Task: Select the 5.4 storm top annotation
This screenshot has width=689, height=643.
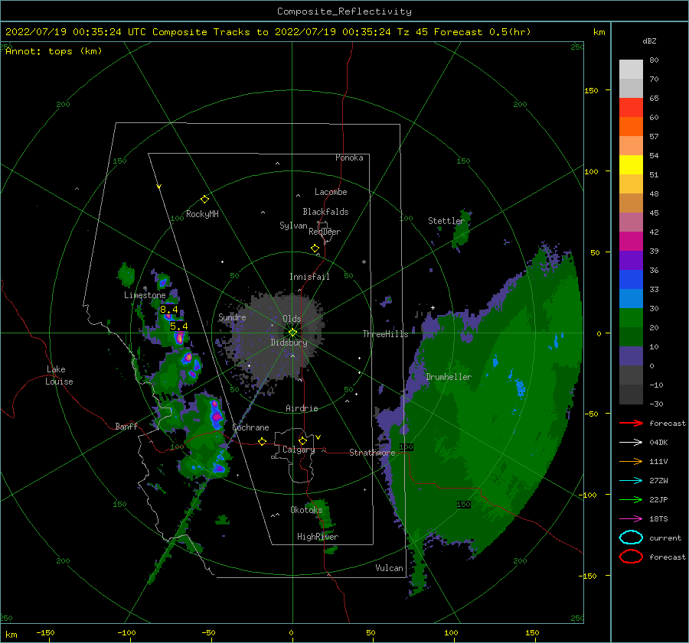Action: pyautogui.click(x=179, y=326)
